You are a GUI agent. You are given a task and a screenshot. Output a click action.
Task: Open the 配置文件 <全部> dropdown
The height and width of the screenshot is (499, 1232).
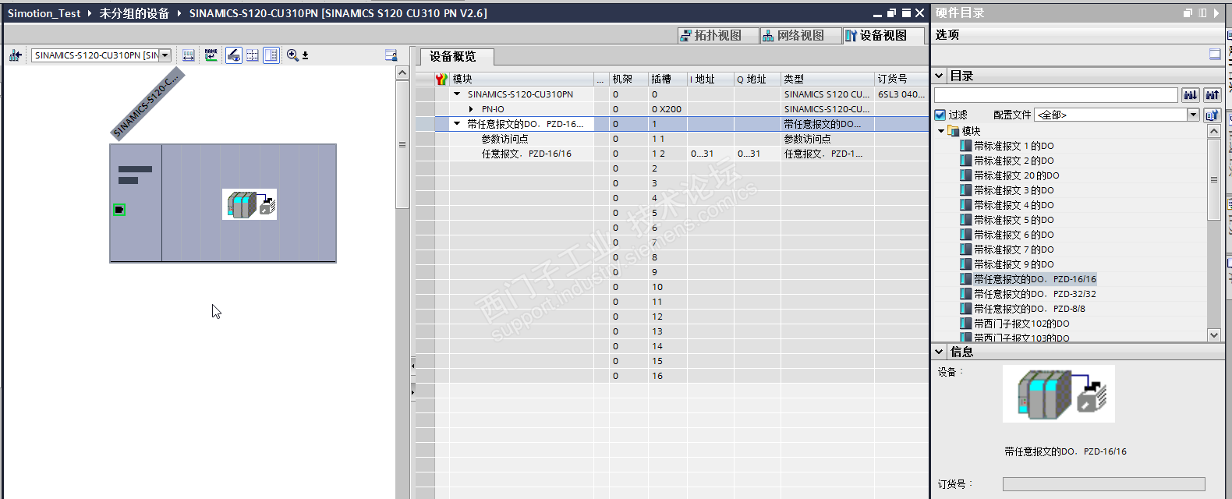pos(1193,115)
